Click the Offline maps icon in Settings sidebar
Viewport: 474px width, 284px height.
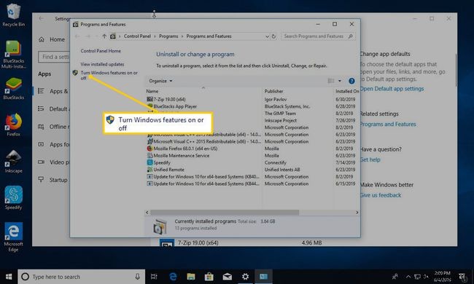pos(41,127)
